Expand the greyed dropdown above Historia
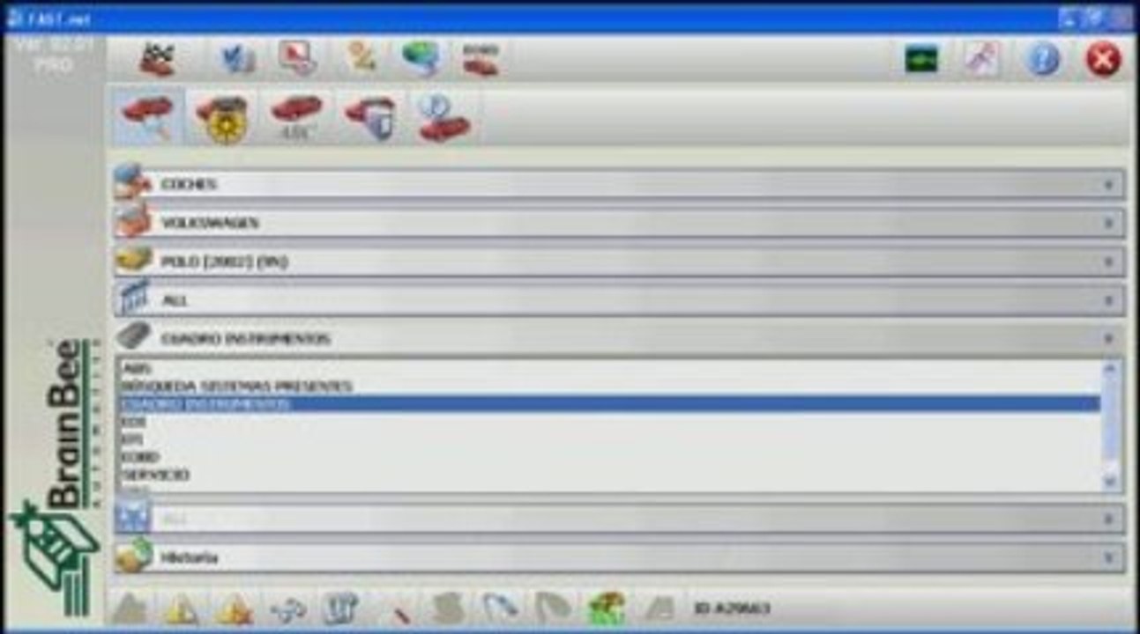The width and height of the screenshot is (1140, 634). tap(1109, 520)
